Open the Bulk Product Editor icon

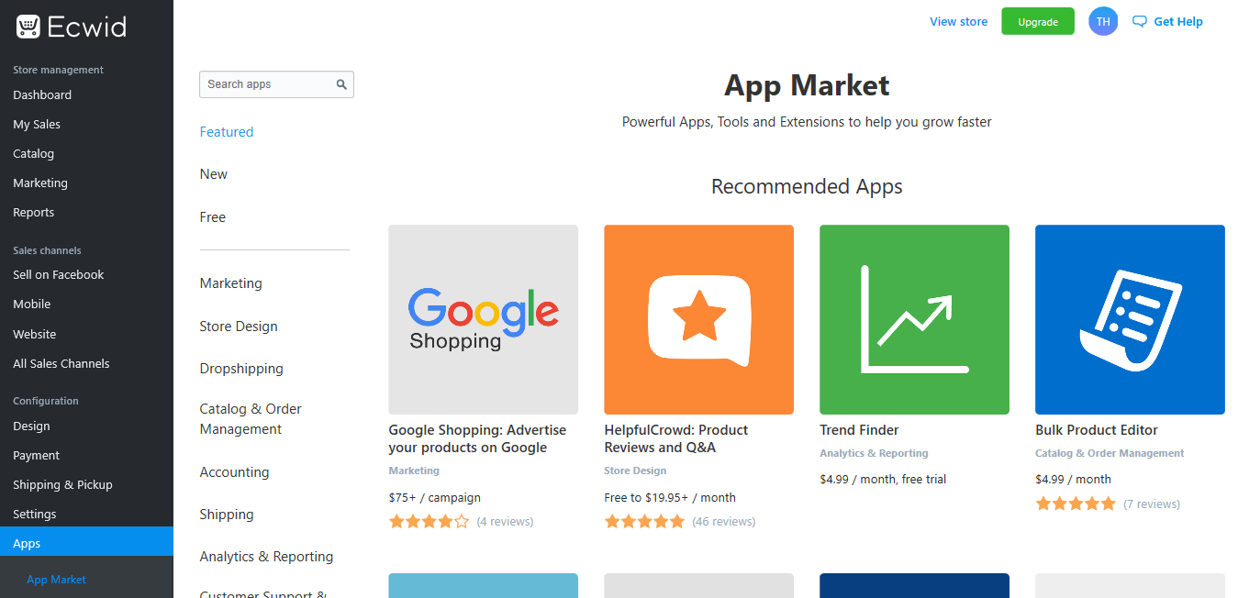pos(1130,319)
